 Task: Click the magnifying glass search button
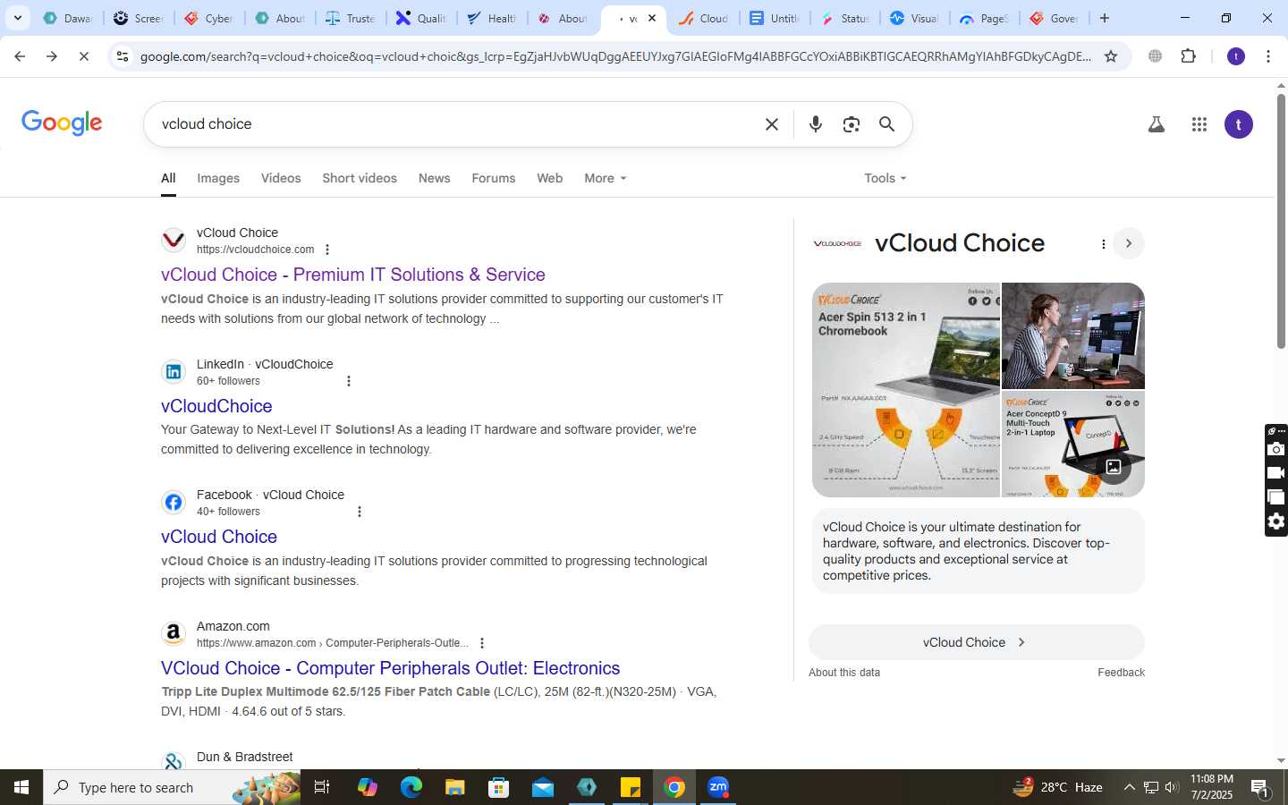coord(886,124)
